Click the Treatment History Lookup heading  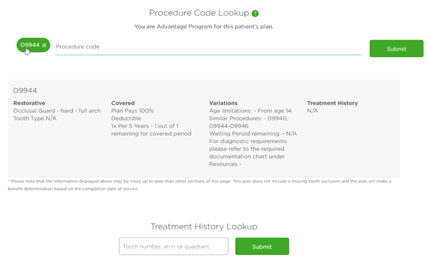pyautogui.click(x=204, y=227)
